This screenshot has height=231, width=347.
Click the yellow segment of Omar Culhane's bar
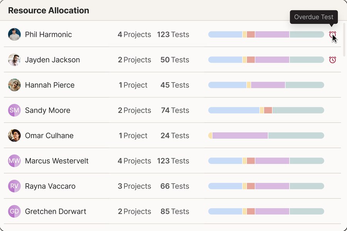click(x=210, y=135)
